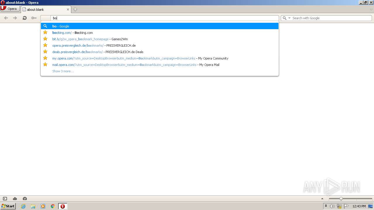Screen dimensions: 374x210
Task: Adjust the zoom slider handle
Action: 341,199
